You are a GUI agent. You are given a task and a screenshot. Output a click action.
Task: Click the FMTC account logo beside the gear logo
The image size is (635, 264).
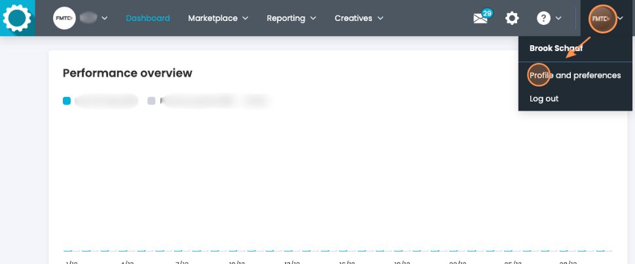64,18
